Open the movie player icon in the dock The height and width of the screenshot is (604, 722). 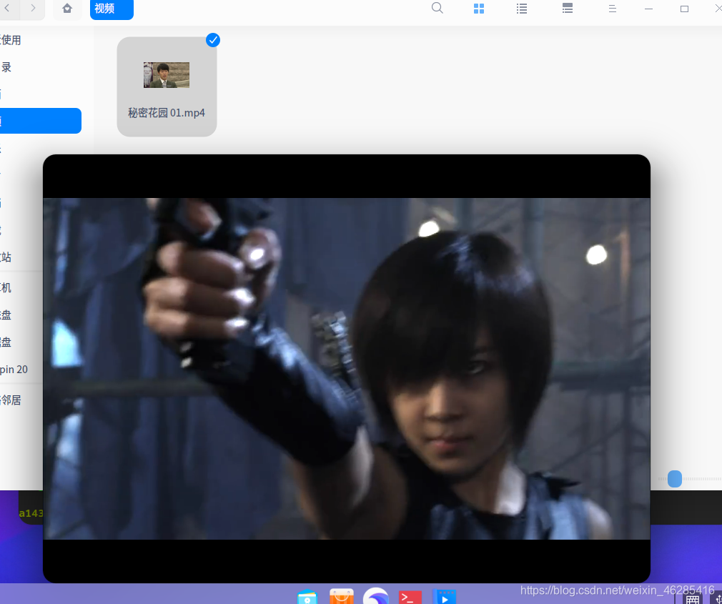pos(445,597)
